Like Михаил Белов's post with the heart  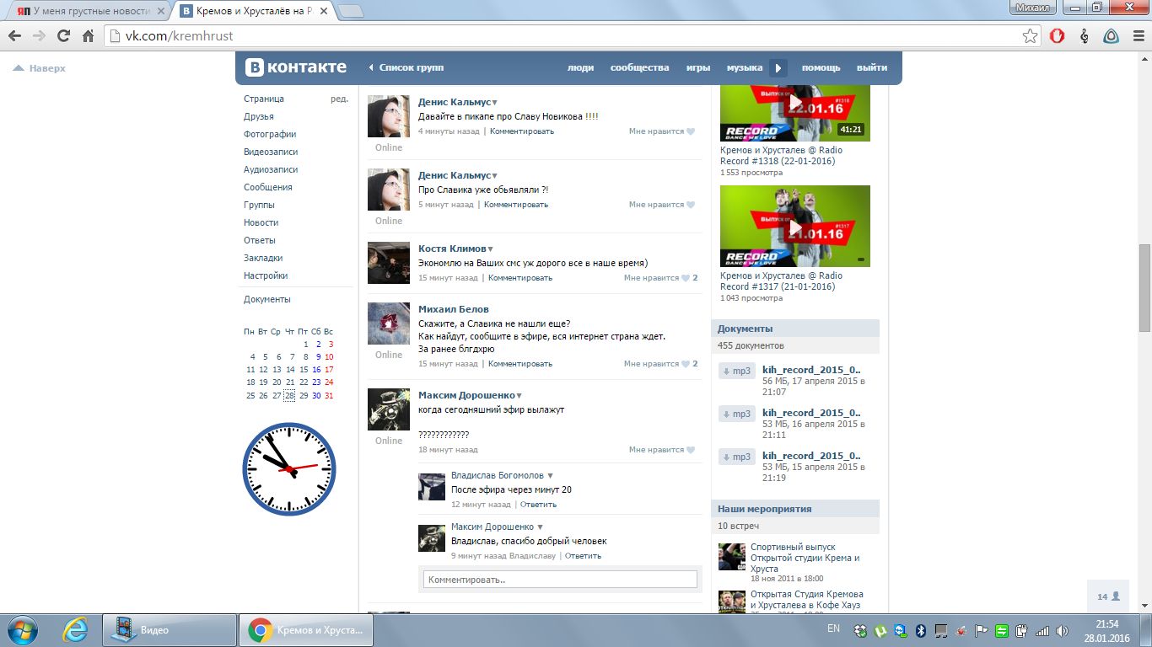coord(685,364)
